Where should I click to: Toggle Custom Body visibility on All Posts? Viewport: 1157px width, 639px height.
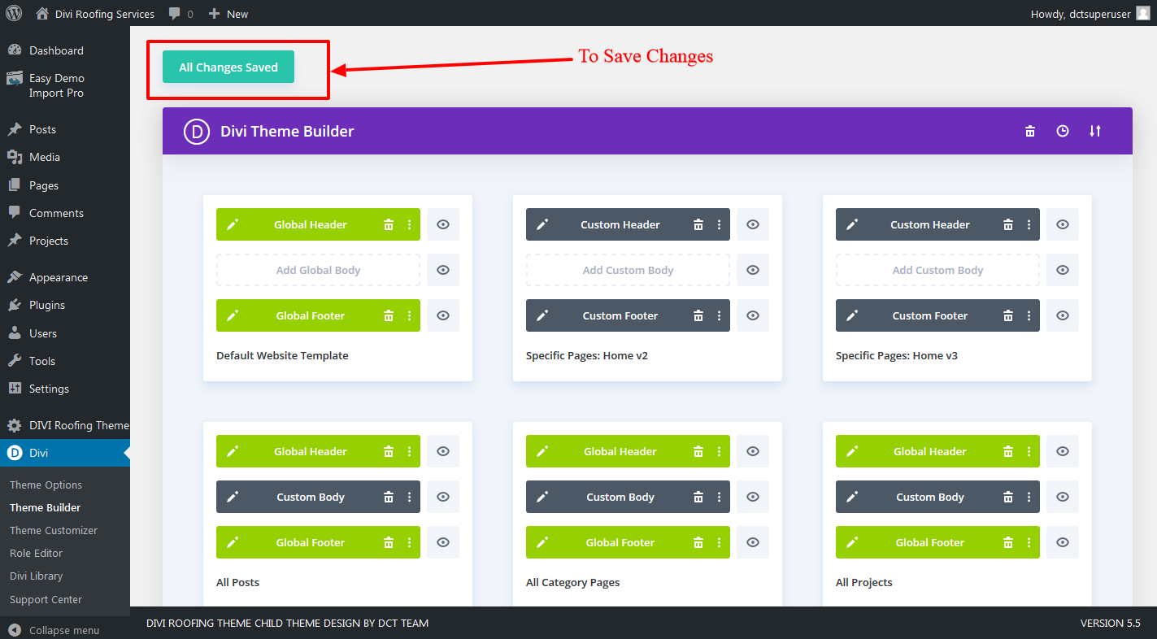[x=443, y=497]
